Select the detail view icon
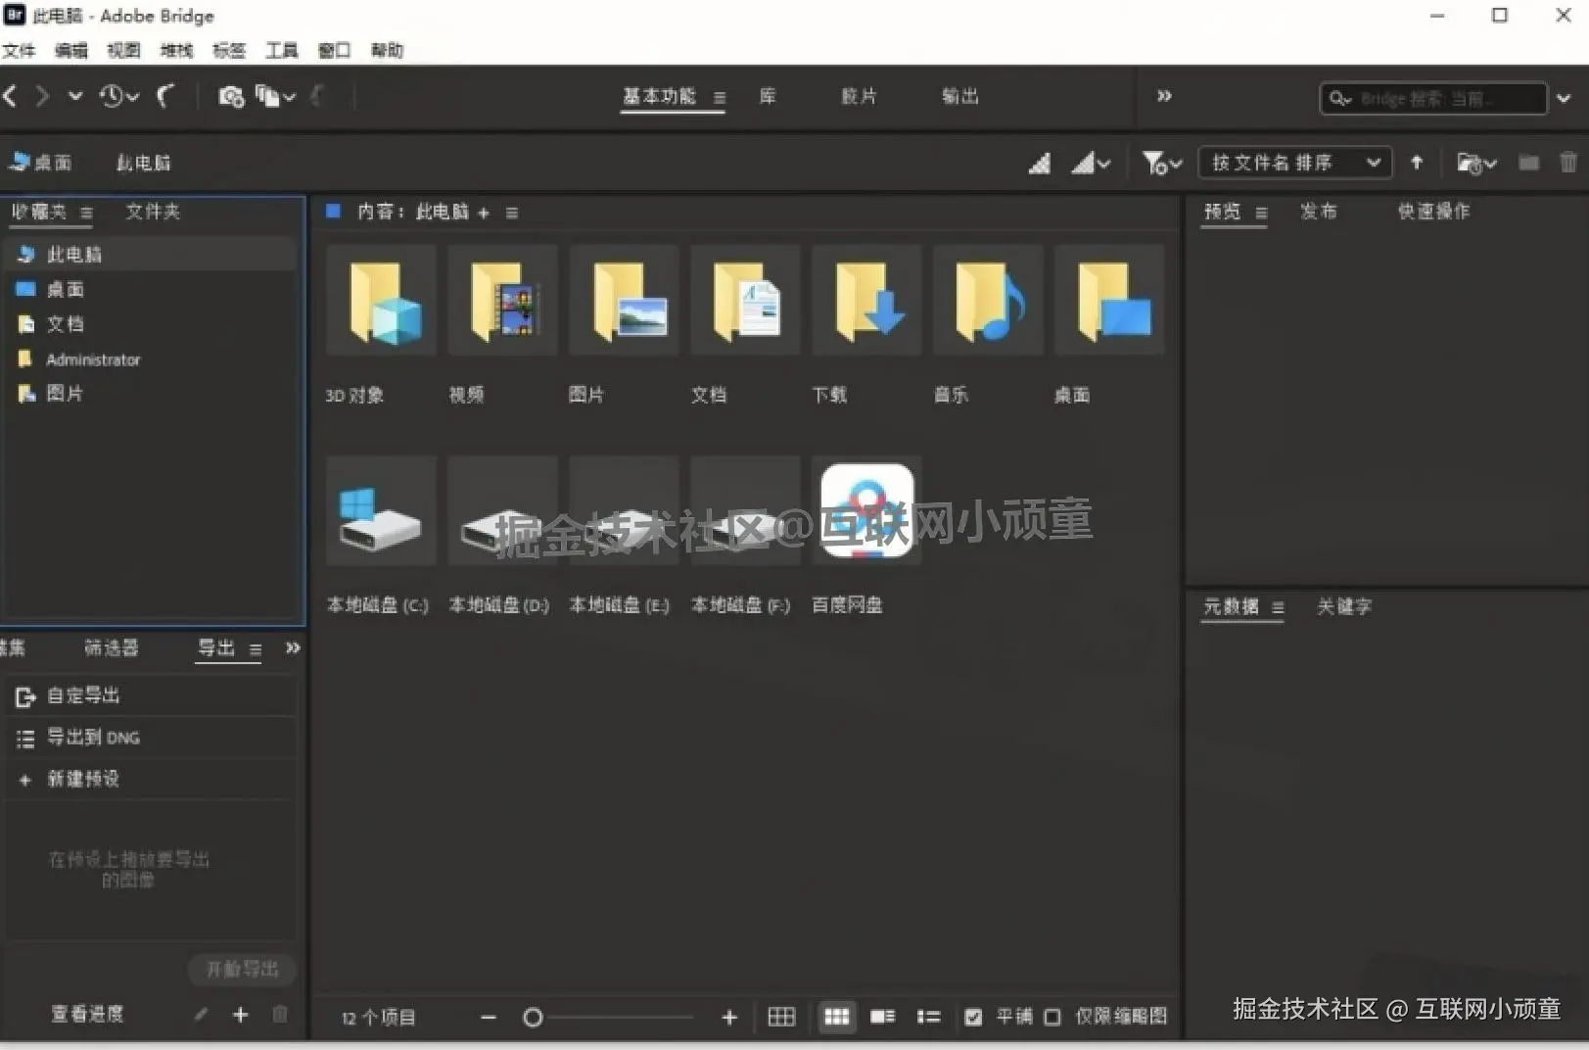This screenshot has height=1050, width=1589. [x=882, y=1018]
